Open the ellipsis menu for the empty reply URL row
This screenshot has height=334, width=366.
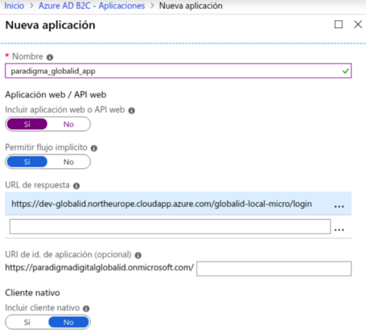tap(339, 229)
